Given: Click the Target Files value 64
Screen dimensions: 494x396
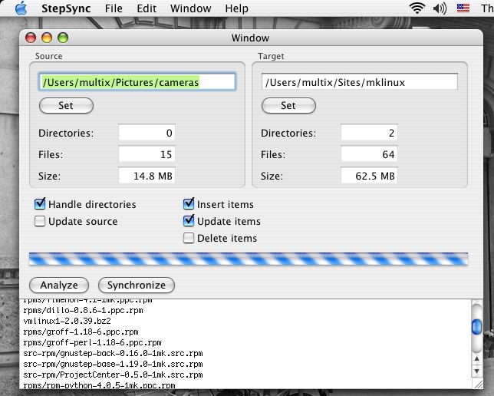Looking at the screenshot, I should pos(369,154).
